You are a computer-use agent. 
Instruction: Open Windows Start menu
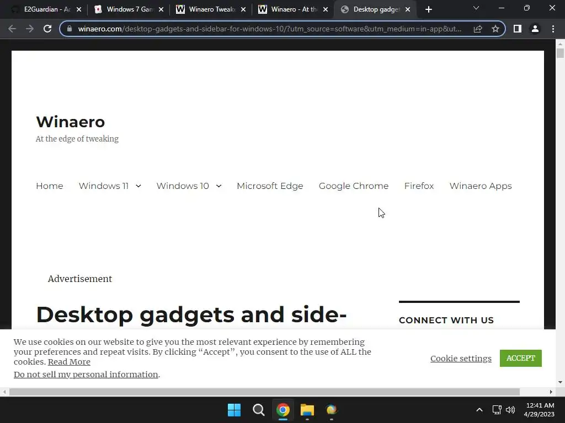coord(234,410)
